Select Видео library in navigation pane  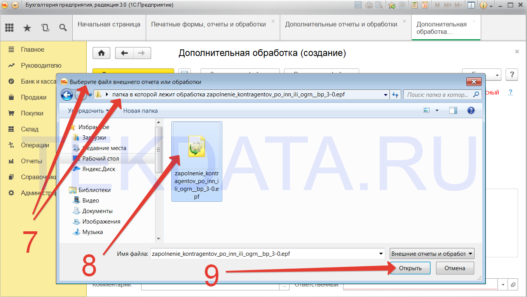[x=91, y=201]
